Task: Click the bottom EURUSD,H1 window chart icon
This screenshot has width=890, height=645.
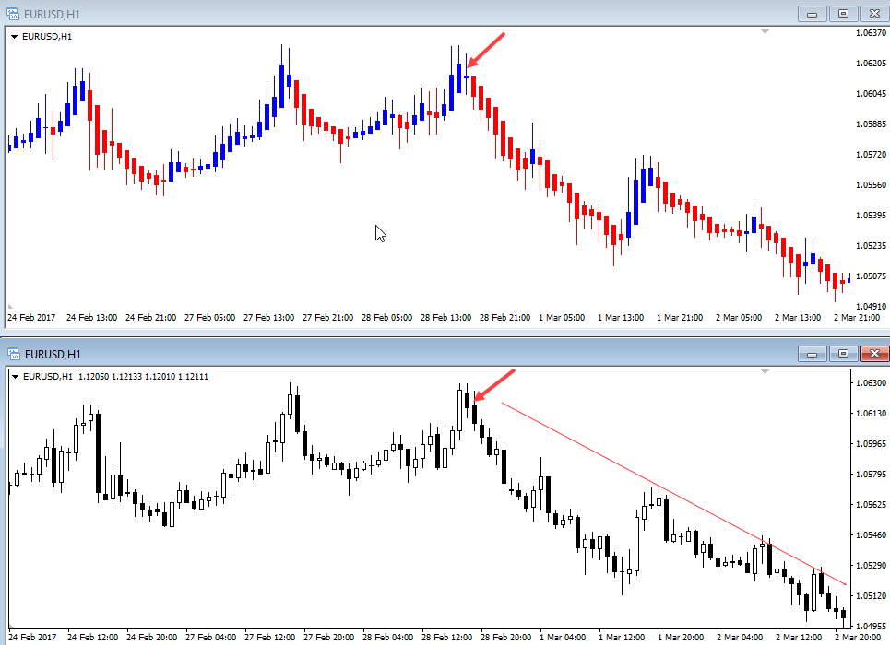Action: [x=13, y=353]
